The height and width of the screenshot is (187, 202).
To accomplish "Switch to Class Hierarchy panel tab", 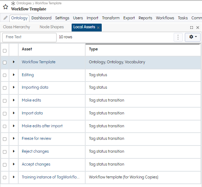I will [16, 27].
